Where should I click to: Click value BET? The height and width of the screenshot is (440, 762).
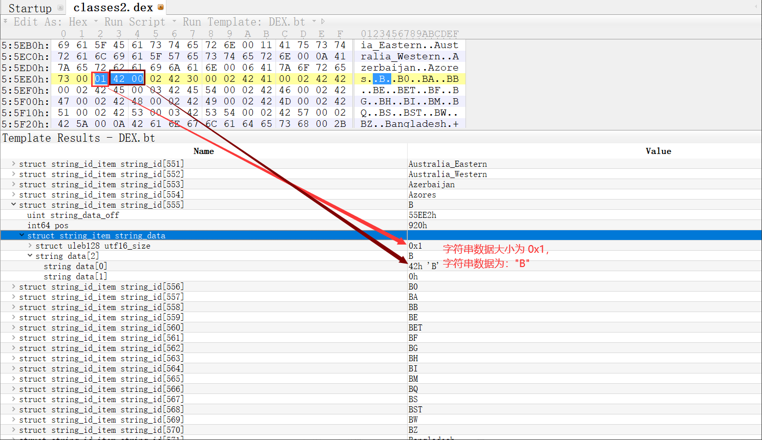click(x=415, y=327)
